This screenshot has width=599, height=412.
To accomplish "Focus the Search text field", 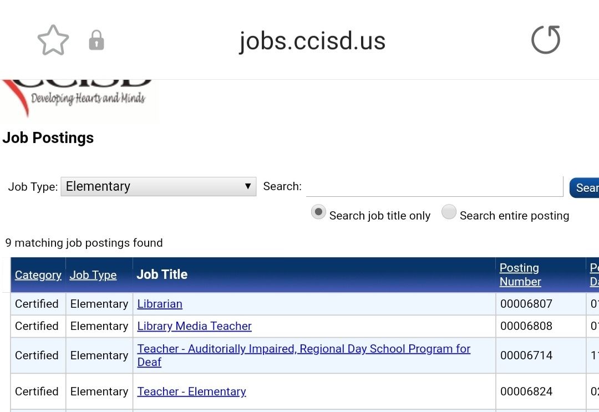I will 434,186.
